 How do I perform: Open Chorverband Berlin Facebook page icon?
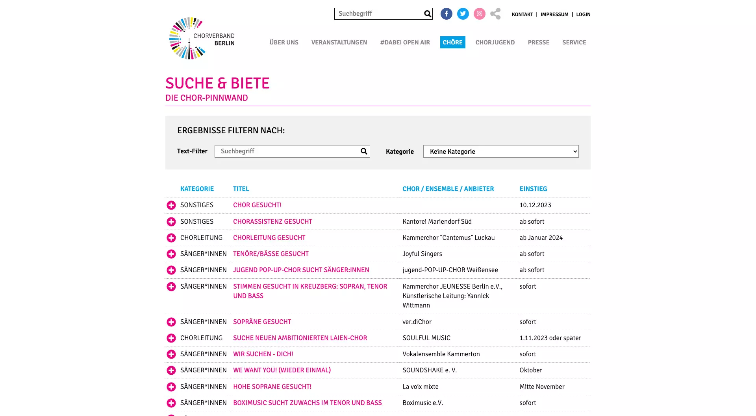click(x=446, y=14)
